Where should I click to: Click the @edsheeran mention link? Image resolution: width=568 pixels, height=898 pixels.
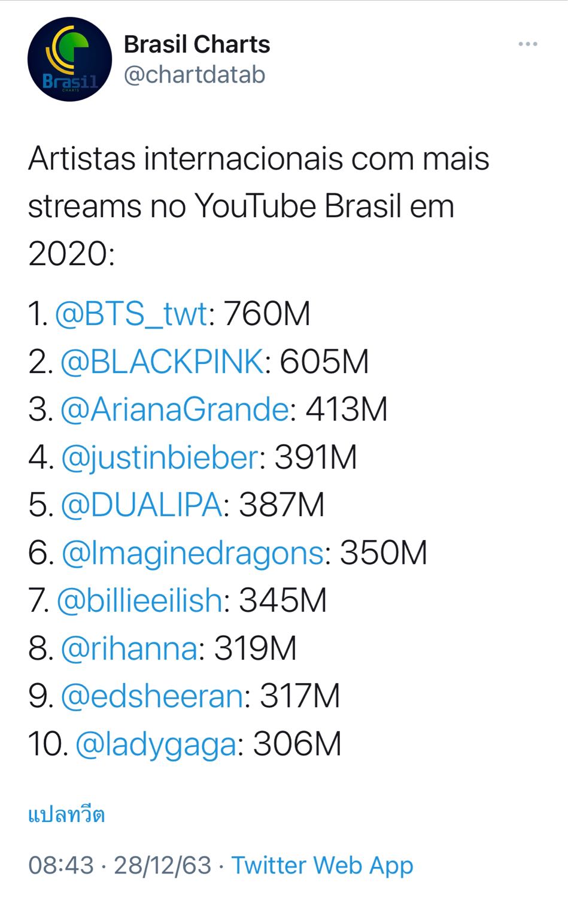152,696
